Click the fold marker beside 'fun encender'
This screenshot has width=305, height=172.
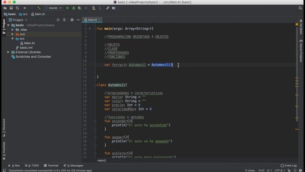pos(95,121)
